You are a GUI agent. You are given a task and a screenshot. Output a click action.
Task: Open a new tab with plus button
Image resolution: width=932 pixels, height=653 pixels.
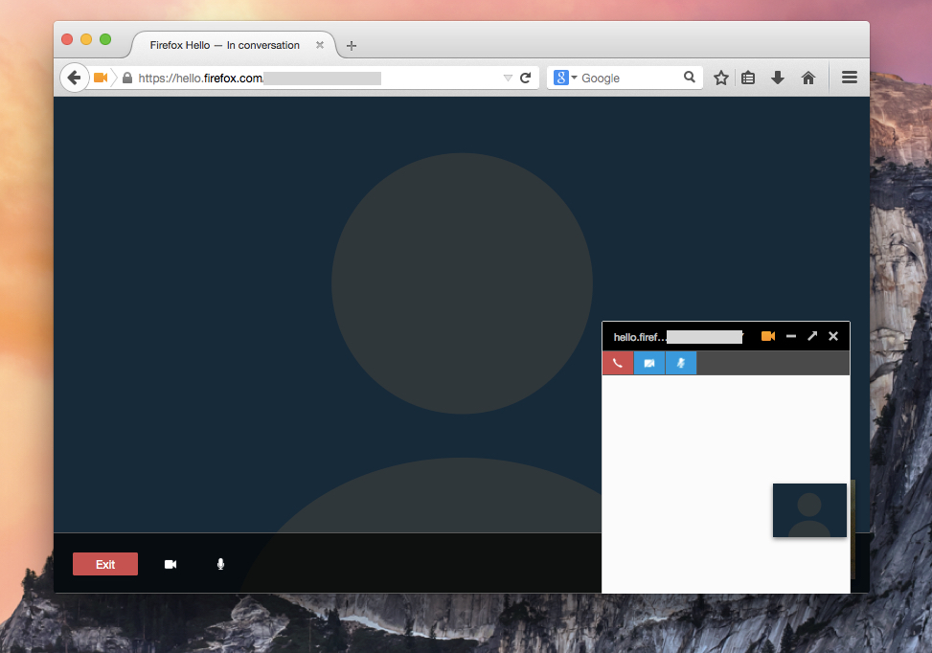click(352, 46)
